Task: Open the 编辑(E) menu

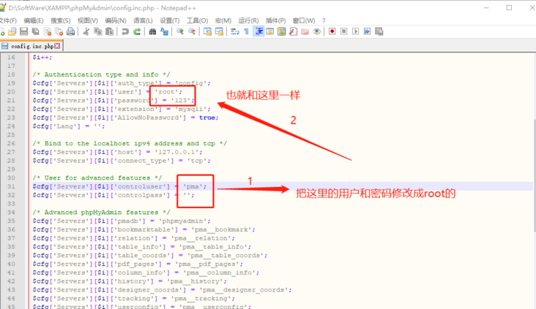Action: pos(34,20)
